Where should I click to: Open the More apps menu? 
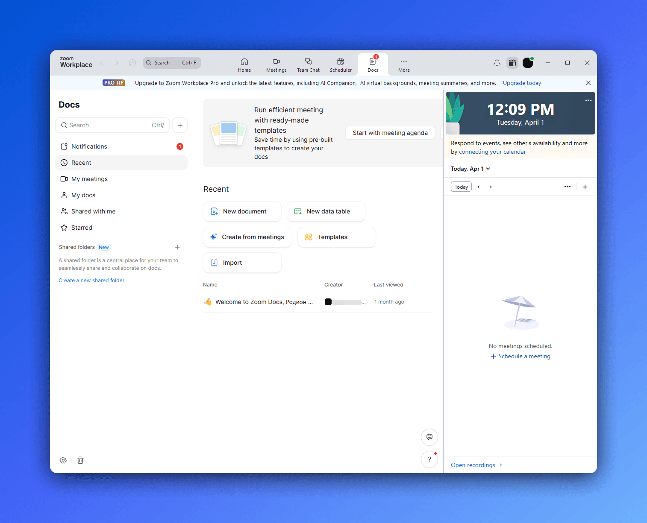404,64
